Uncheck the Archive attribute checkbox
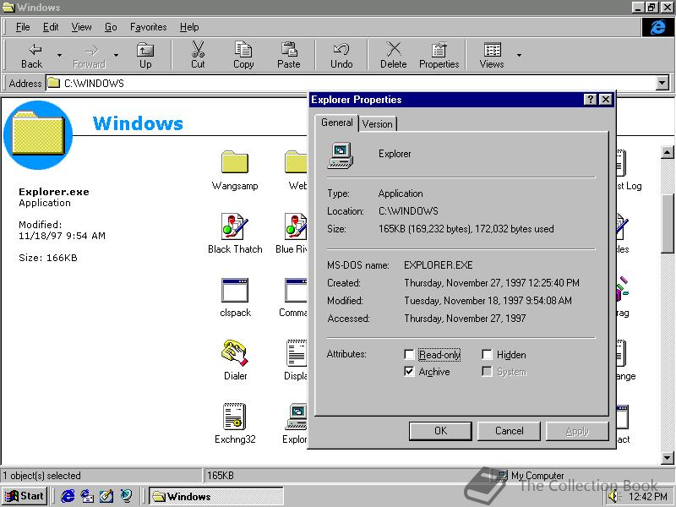The image size is (676, 507). pos(409,371)
